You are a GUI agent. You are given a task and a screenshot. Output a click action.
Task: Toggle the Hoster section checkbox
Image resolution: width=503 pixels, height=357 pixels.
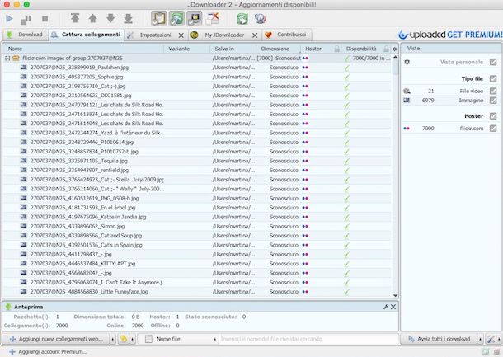tap(493, 116)
